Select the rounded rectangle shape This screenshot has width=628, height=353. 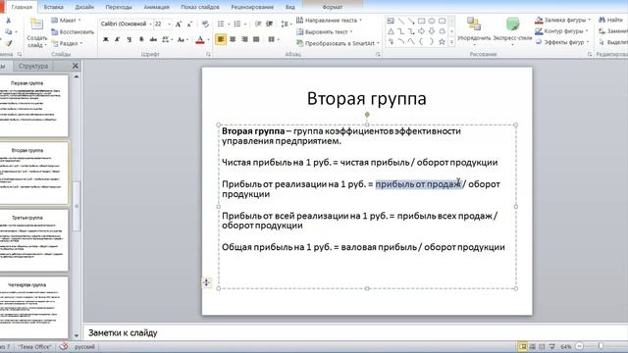click(442, 21)
